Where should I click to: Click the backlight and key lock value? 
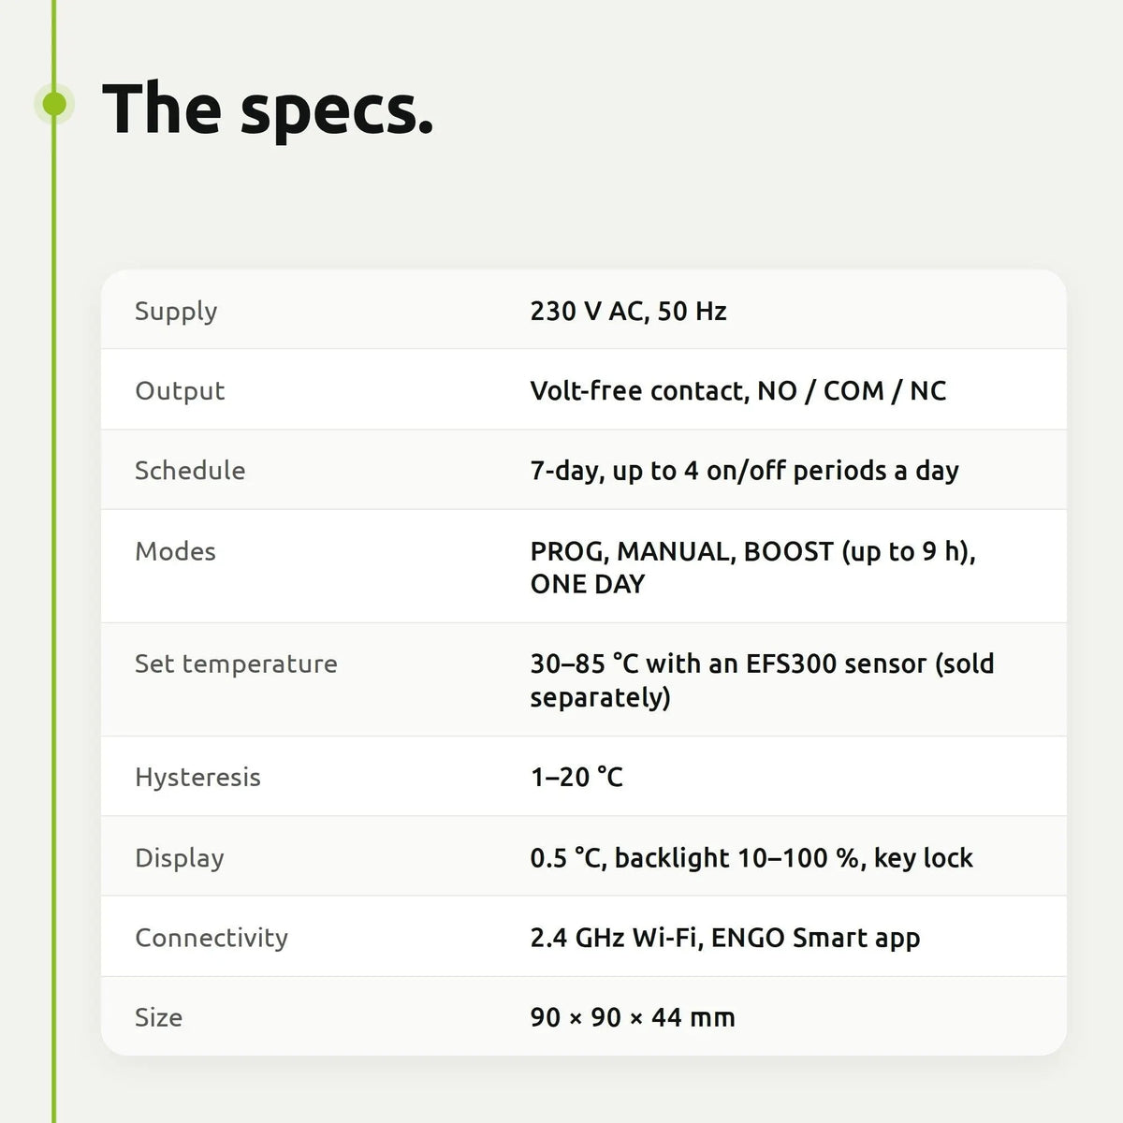751,858
